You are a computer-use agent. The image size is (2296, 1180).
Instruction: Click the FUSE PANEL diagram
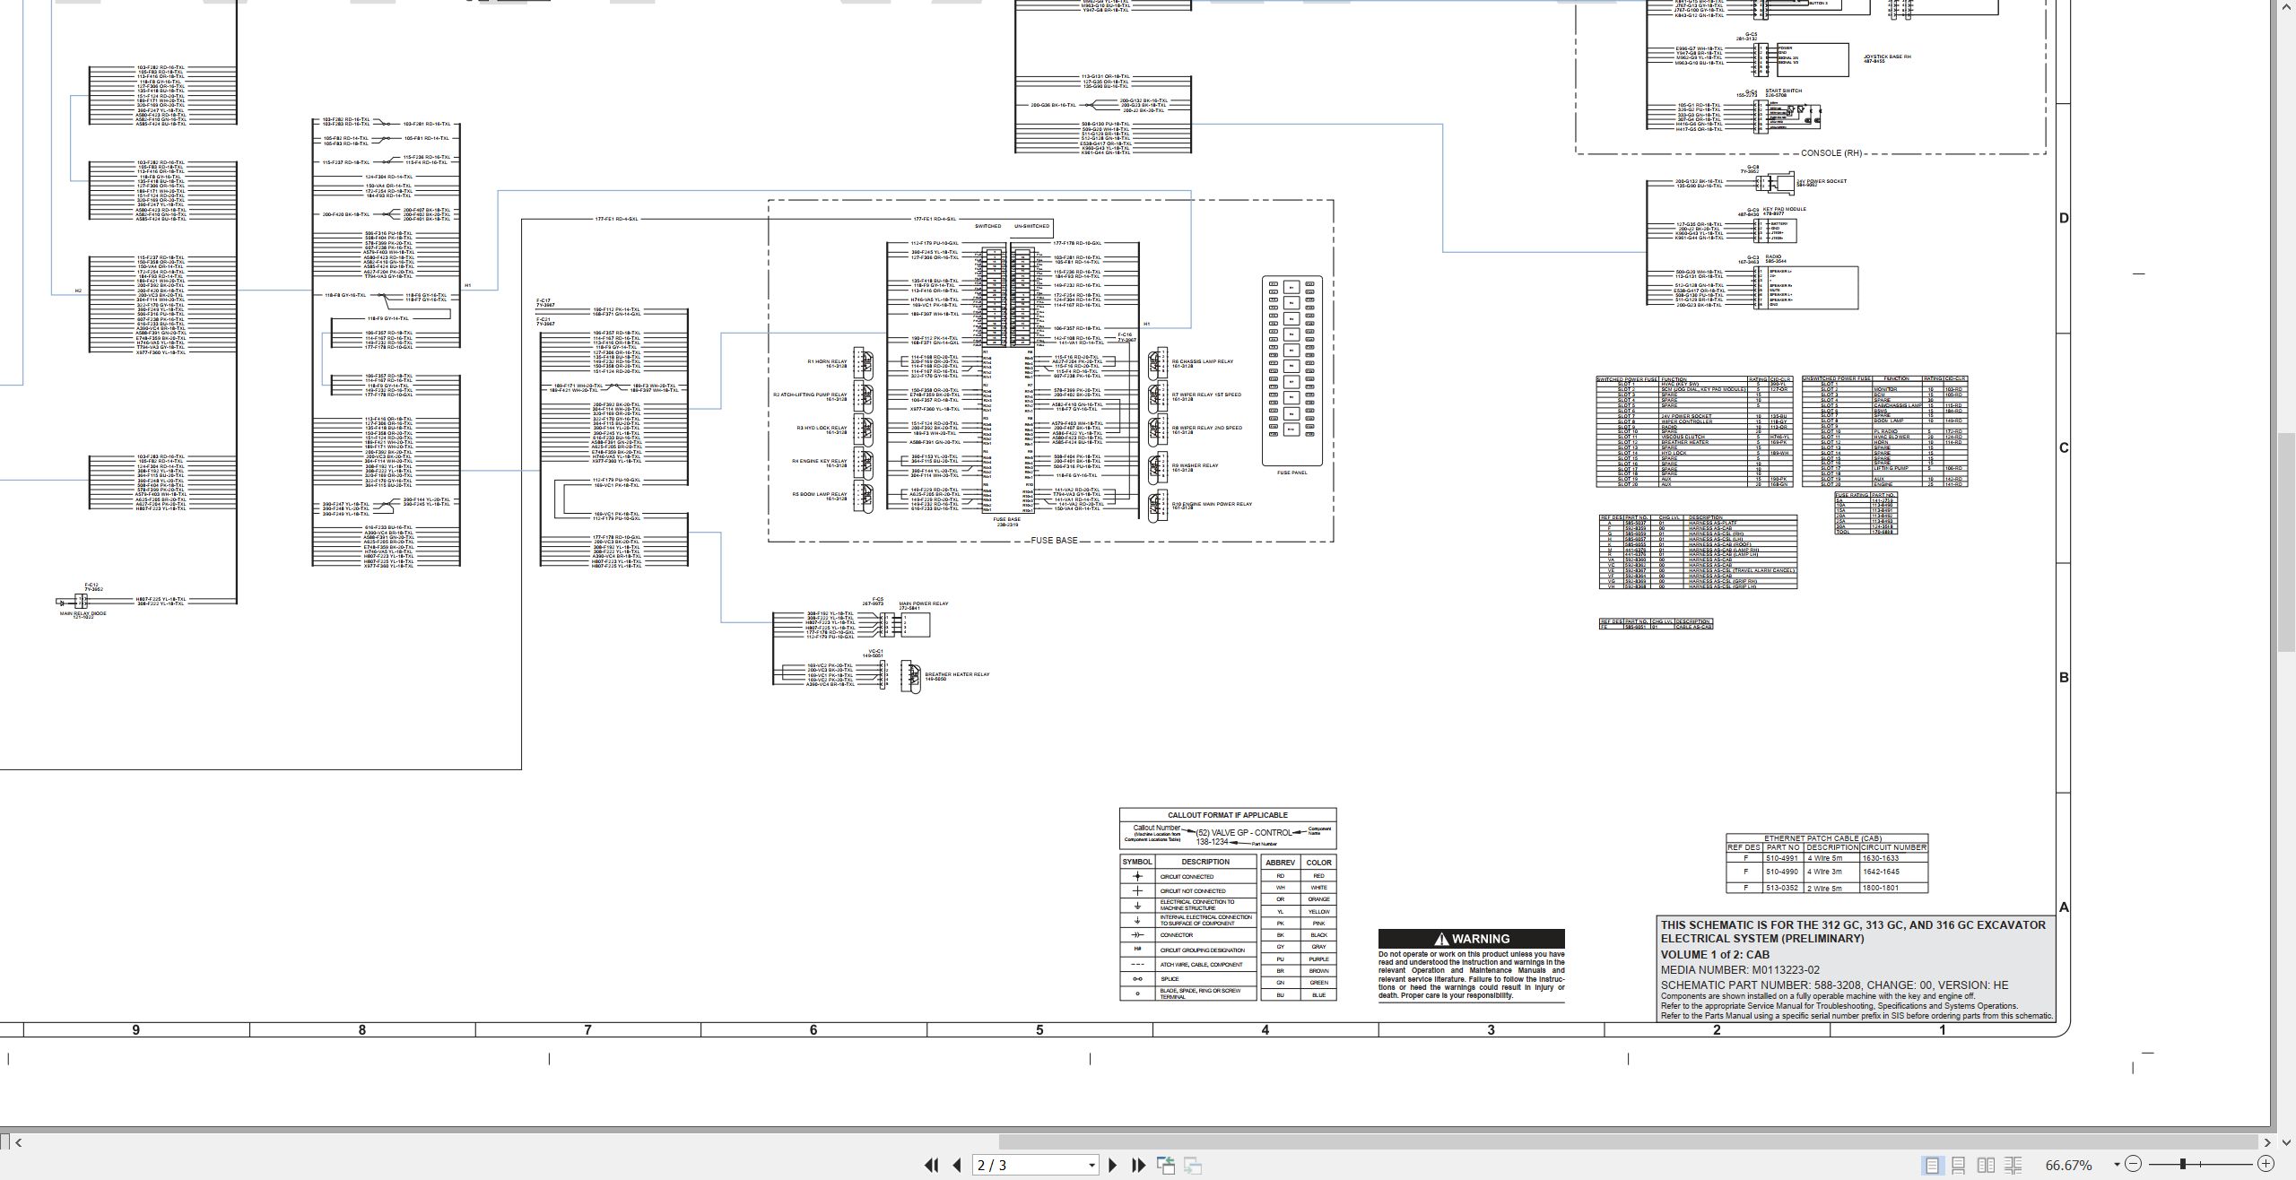click(x=1292, y=371)
